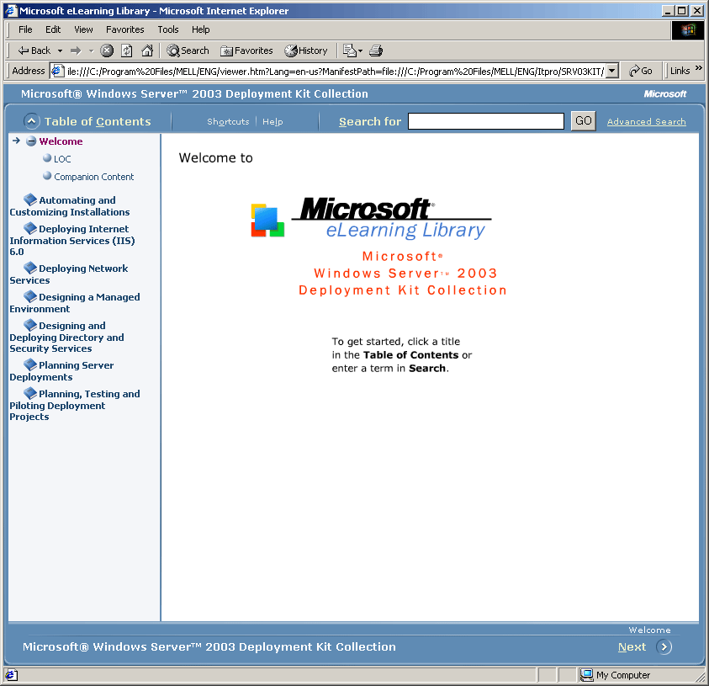This screenshot has height=686, width=709.
Task: Open the Advanced Search link
Action: 646,121
